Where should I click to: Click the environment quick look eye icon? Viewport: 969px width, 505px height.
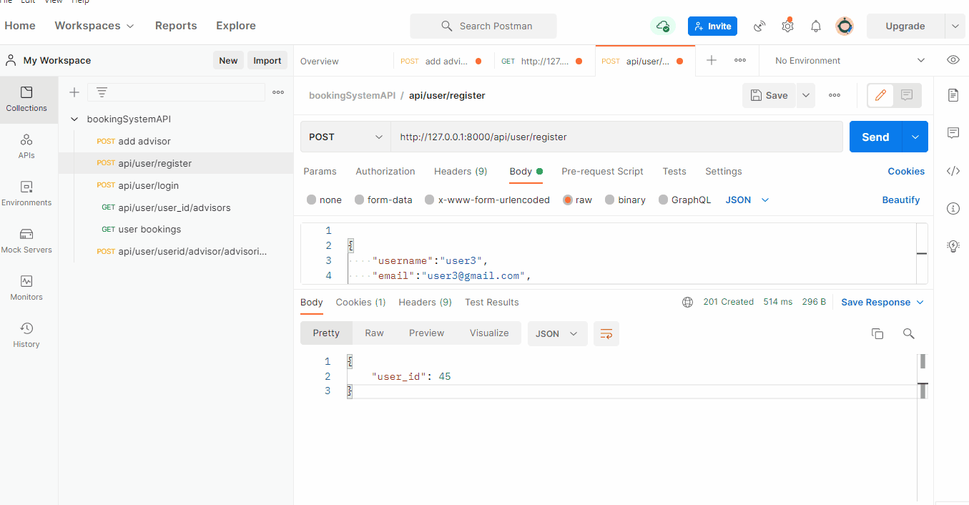[x=953, y=60]
